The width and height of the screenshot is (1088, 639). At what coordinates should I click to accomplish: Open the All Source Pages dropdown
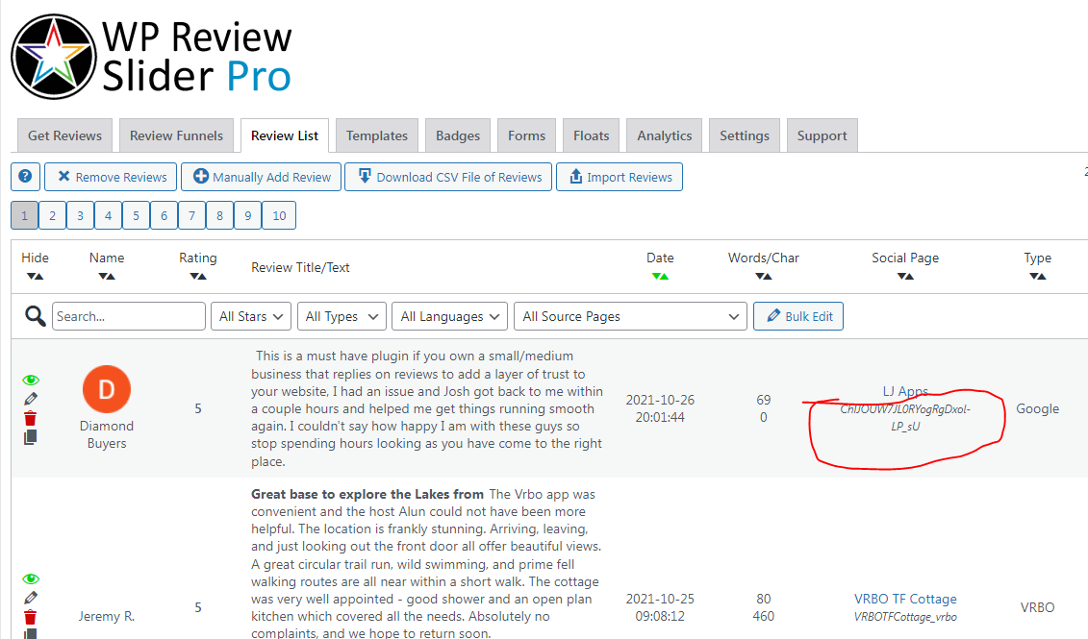click(x=630, y=316)
